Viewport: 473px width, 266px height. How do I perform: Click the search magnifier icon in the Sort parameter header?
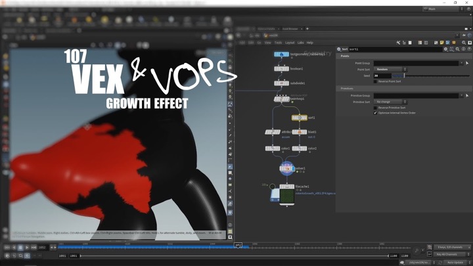458,49
